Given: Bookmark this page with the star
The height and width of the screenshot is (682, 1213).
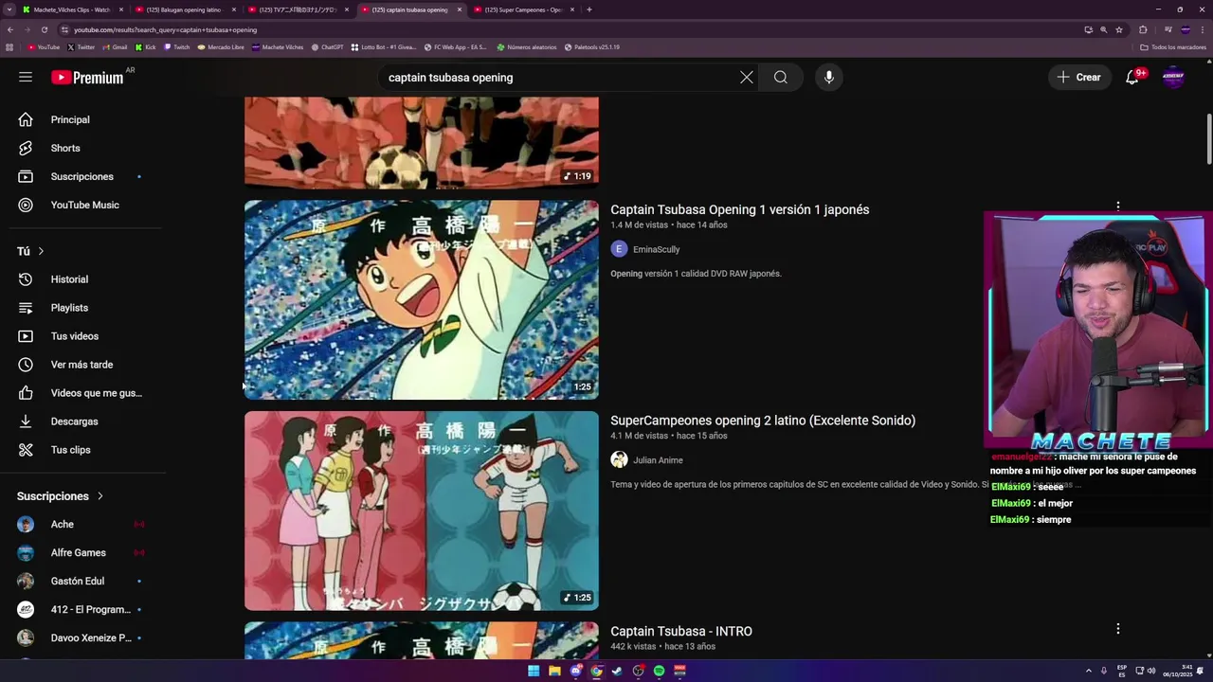Looking at the screenshot, I should click(x=1119, y=29).
